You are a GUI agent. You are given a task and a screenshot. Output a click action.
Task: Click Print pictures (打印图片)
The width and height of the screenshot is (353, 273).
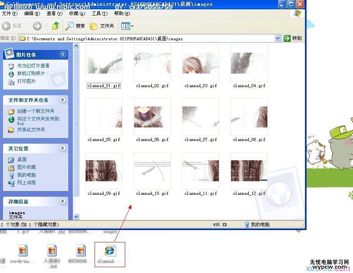point(27,81)
